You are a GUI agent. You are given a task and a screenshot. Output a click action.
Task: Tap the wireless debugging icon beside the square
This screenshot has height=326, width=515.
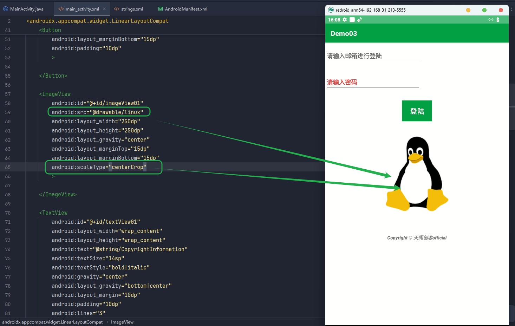(x=359, y=20)
